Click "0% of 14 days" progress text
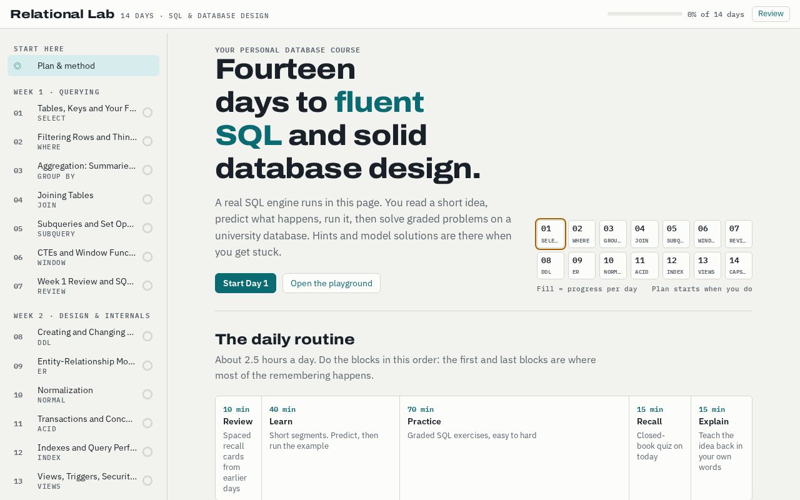Viewport: 800px width, 500px height. [x=716, y=14]
